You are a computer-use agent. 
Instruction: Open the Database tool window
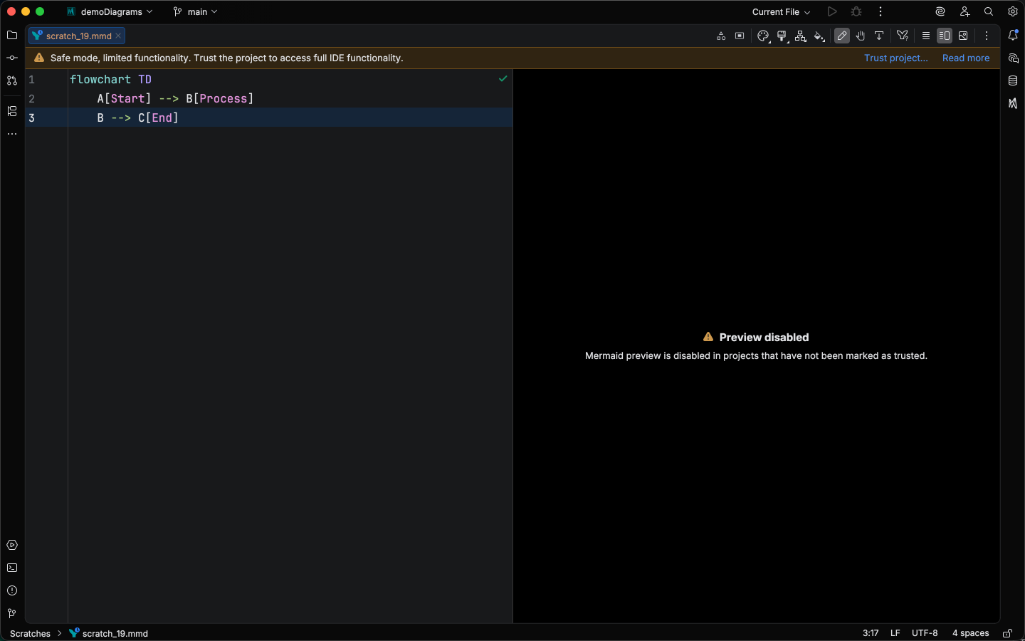coord(1013,80)
